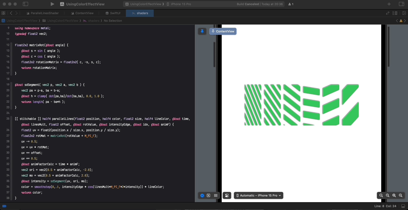408x210 pixels.
Task: Zoom preview canvas to fit
Action: tap(394, 195)
